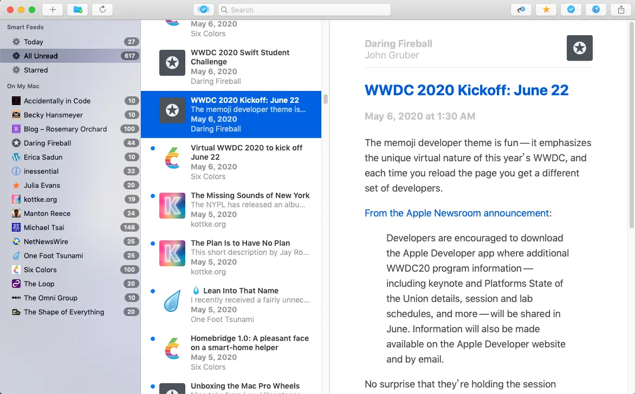635x394 pixels.
Task: Open the Manton Reece feed
Action: tap(70, 213)
